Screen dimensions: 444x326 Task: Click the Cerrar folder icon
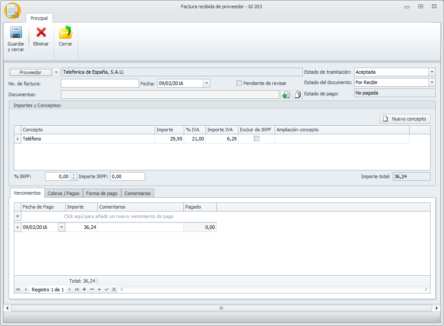[x=66, y=33]
